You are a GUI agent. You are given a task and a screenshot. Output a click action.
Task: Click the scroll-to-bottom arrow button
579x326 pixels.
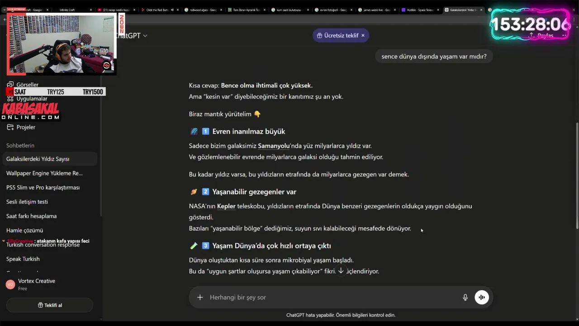coord(341,271)
